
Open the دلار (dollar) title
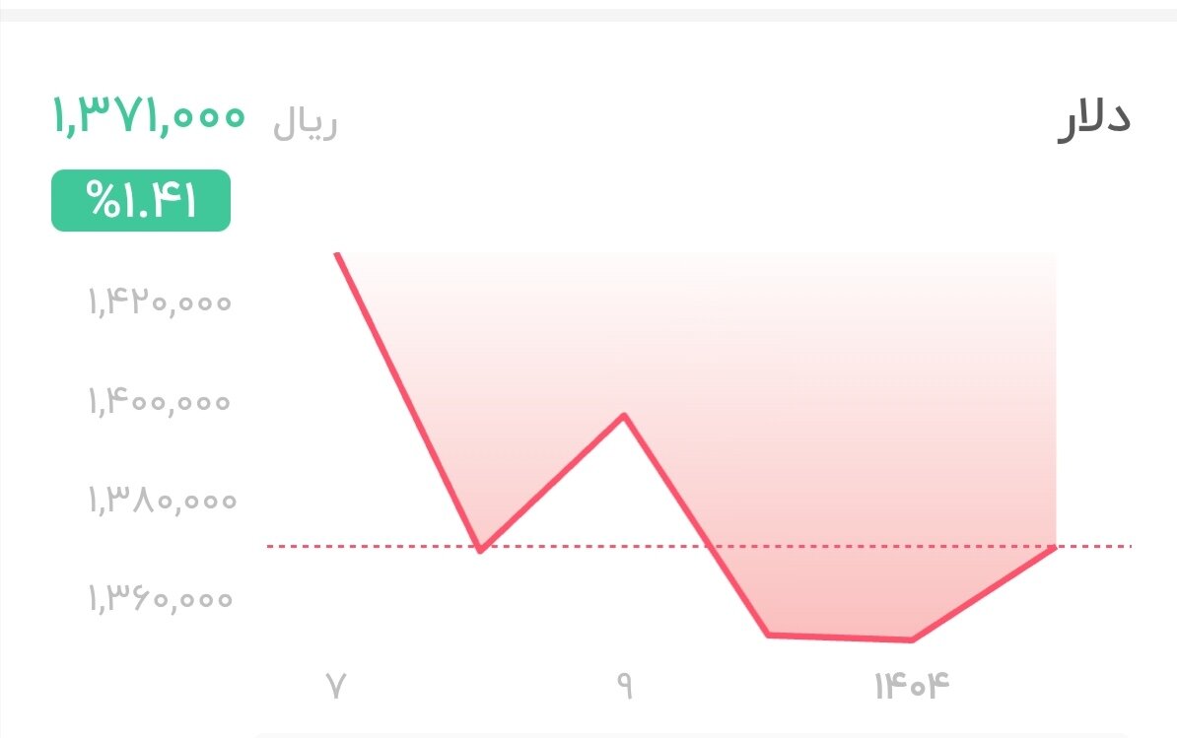coord(1093,120)
